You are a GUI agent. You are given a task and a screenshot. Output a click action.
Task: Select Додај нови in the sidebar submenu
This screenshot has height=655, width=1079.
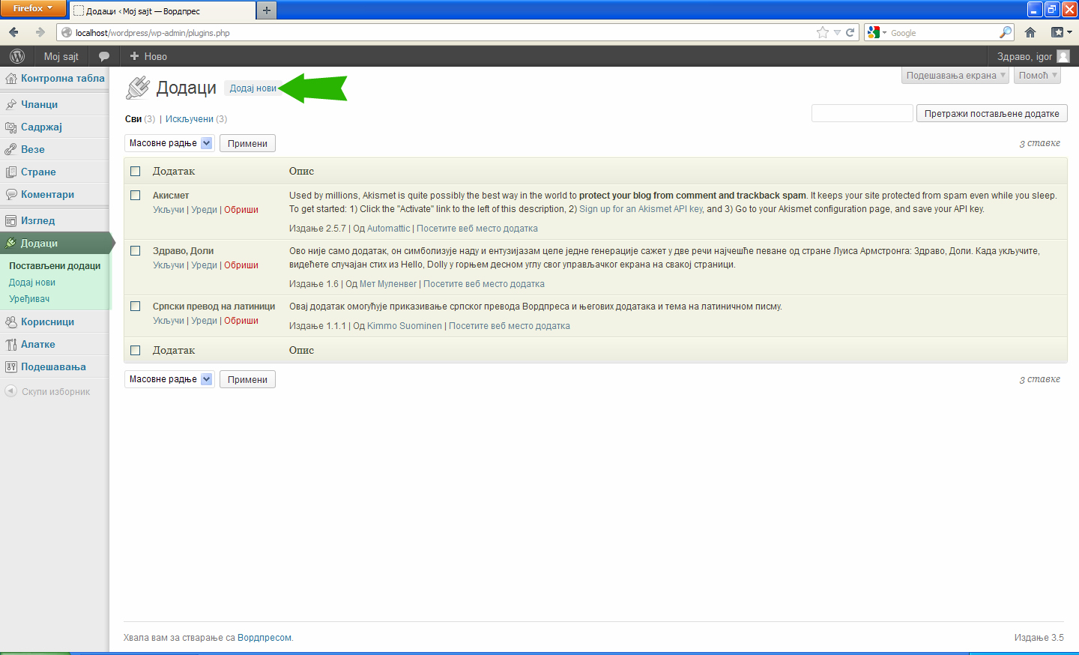click(32, 283)
